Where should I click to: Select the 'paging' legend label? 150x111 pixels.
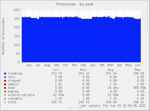[x=13, y=92]
